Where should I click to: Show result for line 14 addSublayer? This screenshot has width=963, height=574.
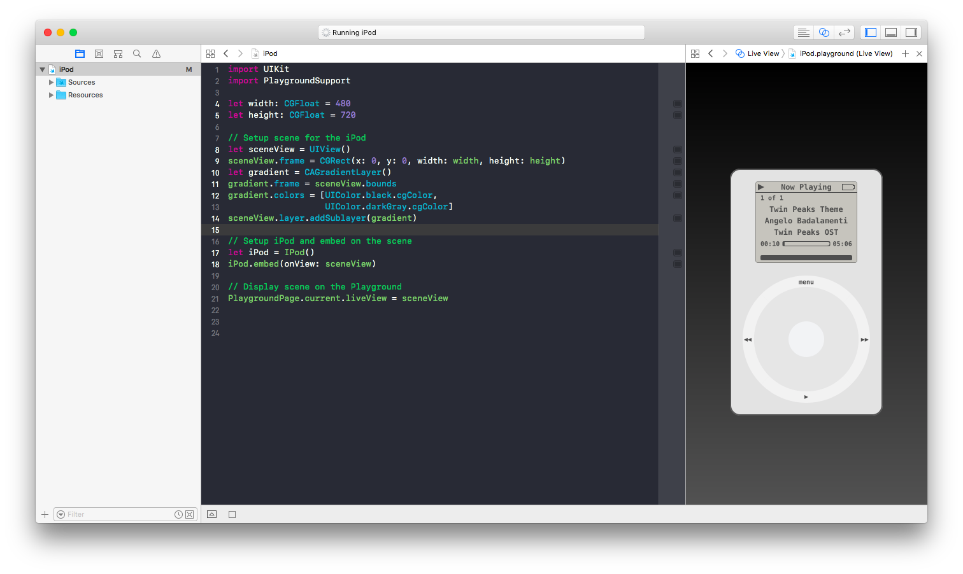[x=678, y=218]
